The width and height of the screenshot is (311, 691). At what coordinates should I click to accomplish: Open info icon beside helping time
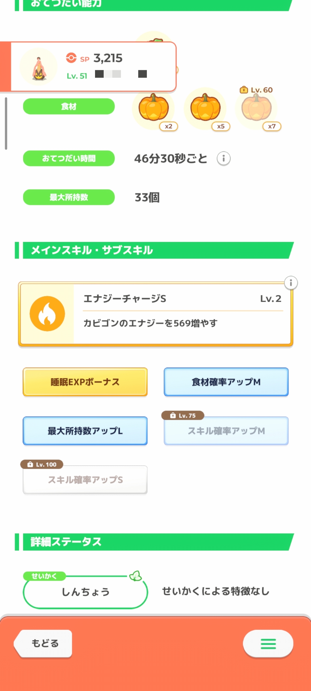(x=223, y=158)
